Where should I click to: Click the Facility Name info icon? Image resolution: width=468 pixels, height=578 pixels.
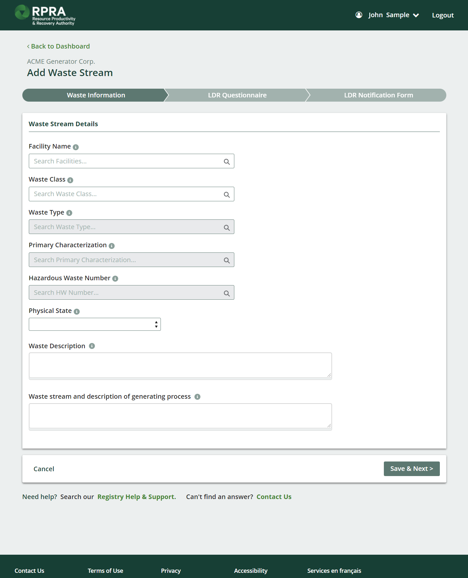coord(76,147)
